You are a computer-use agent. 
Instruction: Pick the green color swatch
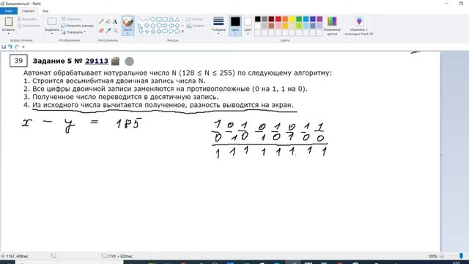[x=299, y=19]
